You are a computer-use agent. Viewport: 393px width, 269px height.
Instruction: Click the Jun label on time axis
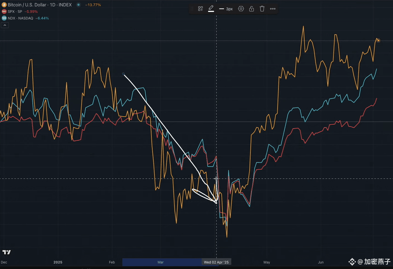321,262
